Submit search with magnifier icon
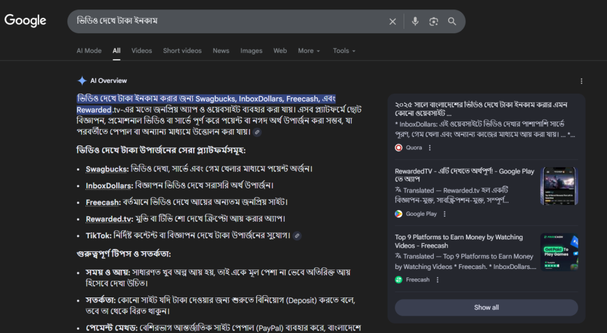 (x=452, y=21)
